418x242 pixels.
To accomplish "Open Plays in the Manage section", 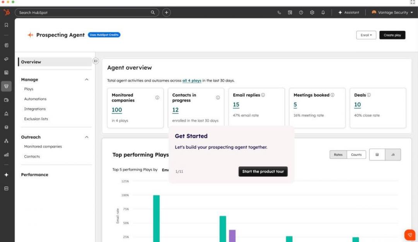I will point(29,89).
